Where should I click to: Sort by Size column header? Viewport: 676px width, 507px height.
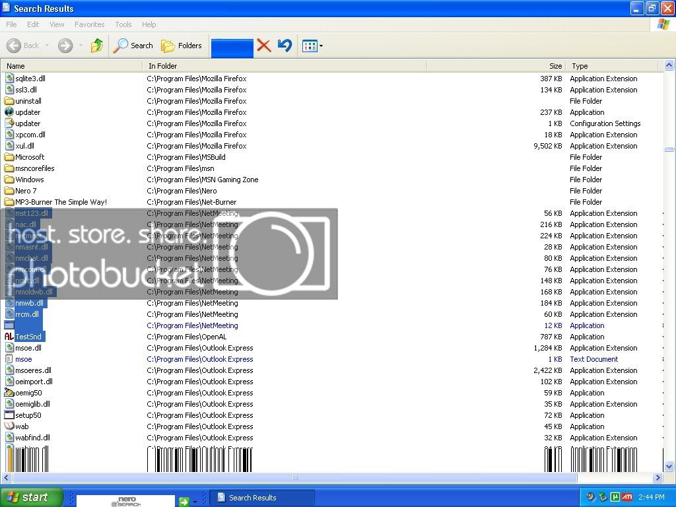pos(496,66)
